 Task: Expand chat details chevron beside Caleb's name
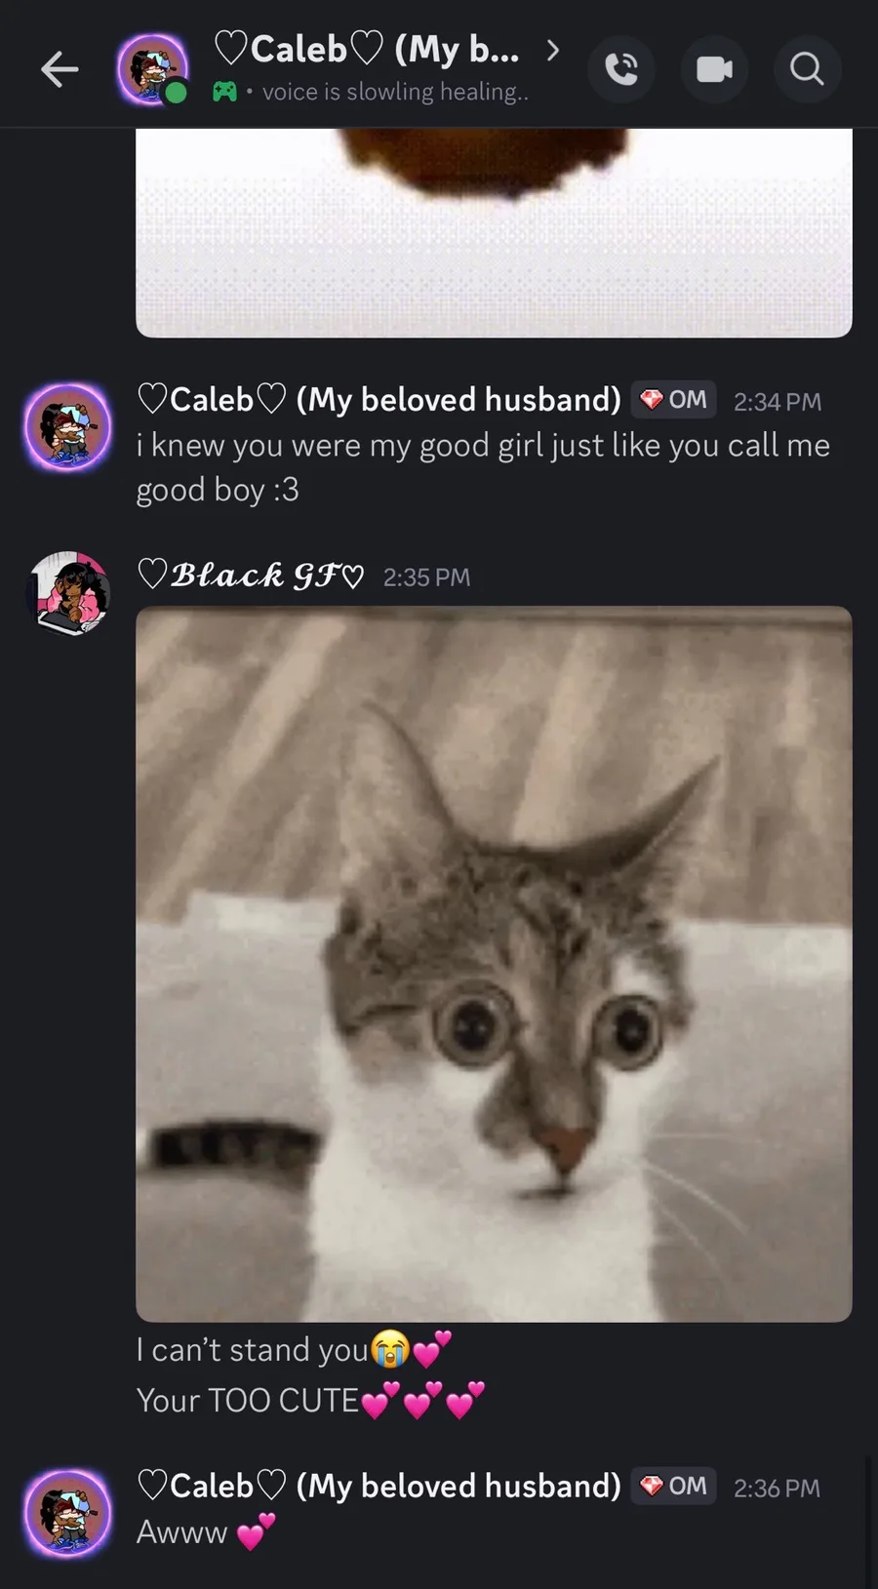tap(552, 50)
